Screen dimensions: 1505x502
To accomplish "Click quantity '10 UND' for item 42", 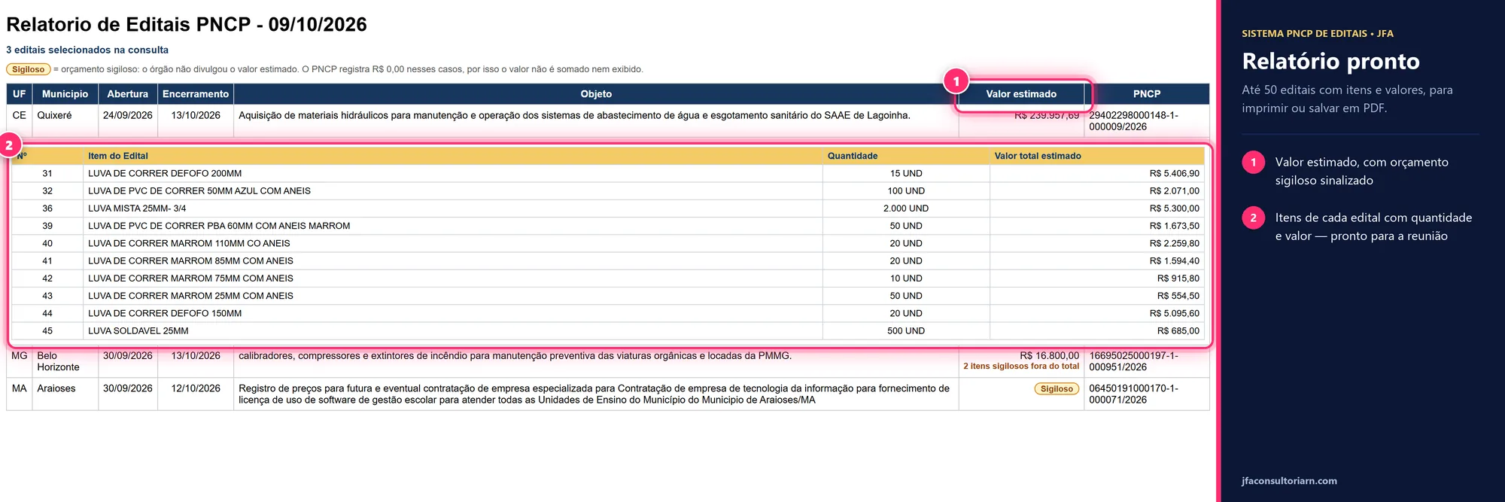I will (x=906, y=278).
